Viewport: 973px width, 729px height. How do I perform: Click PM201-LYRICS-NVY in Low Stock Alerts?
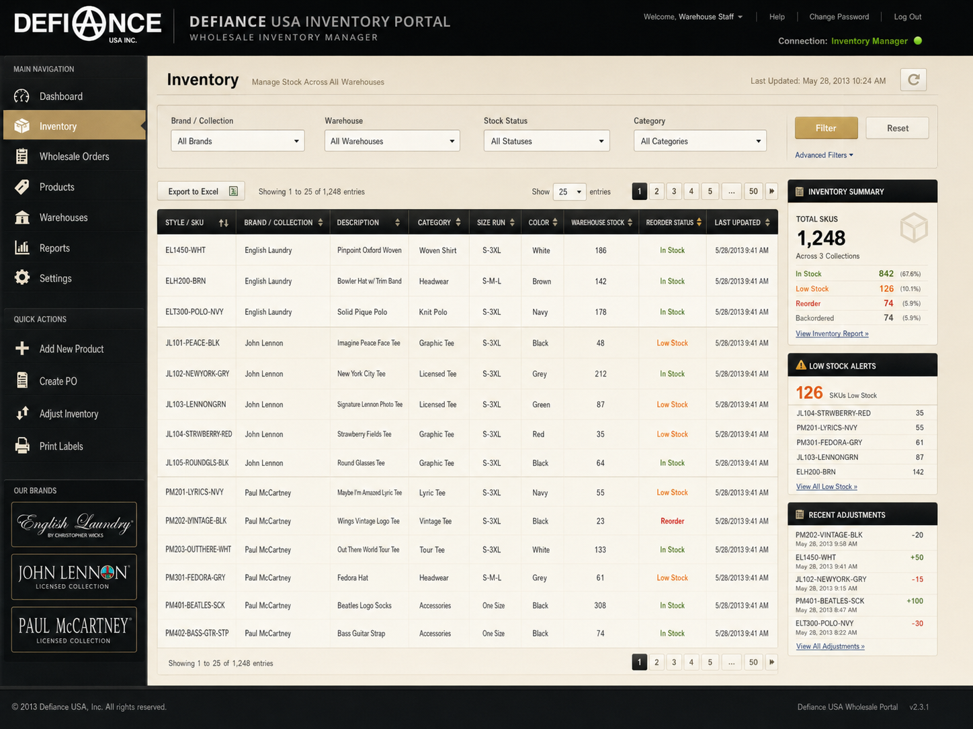pos(827,428)
